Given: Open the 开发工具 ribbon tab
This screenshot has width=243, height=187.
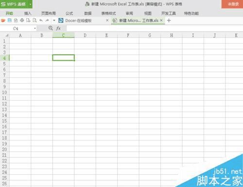Looking at the screenshot, I should [169, 13].
